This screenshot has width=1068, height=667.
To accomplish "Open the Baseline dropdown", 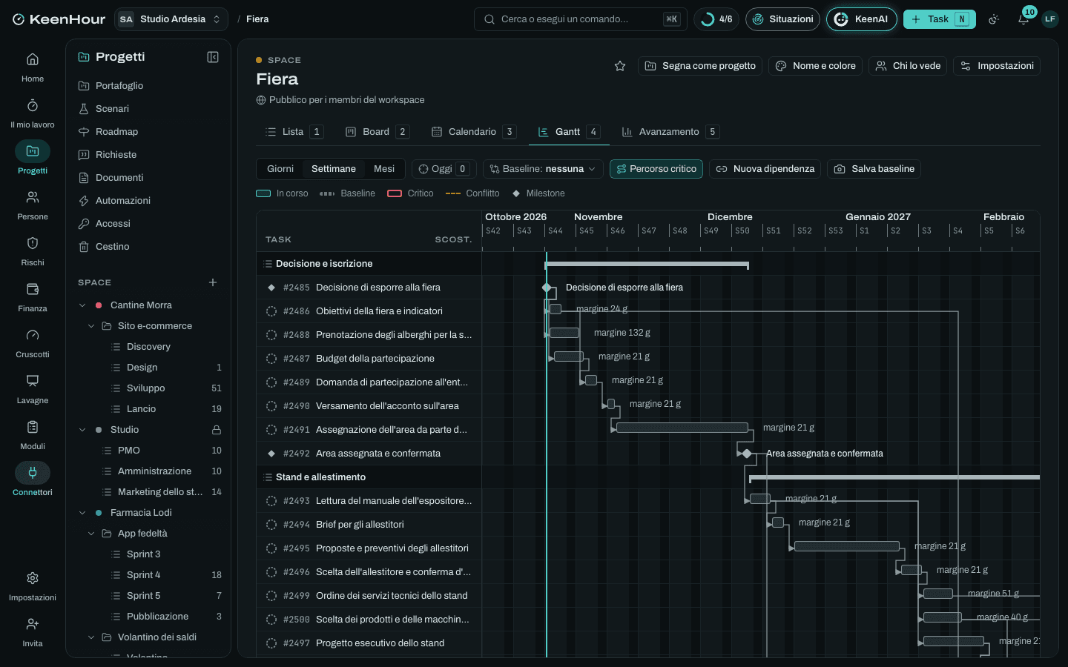I will pyautogui.click(x=543, y=169).
